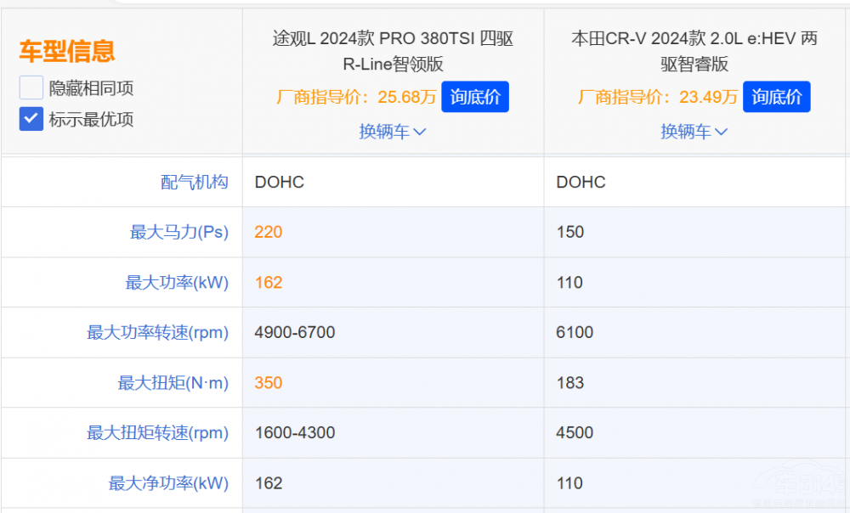Expand 换辆车 dropdown under 途观L

click(x=392, y=132)
